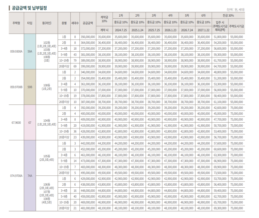Click the 473,000,000 supply price
259x218 pixels.
[x=88, y=161]
